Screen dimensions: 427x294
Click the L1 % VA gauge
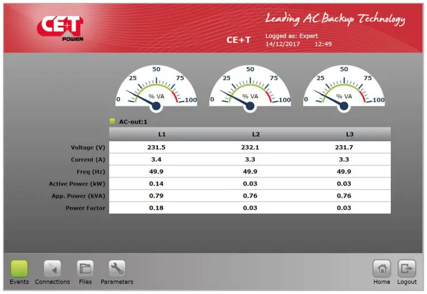(156, 88)
